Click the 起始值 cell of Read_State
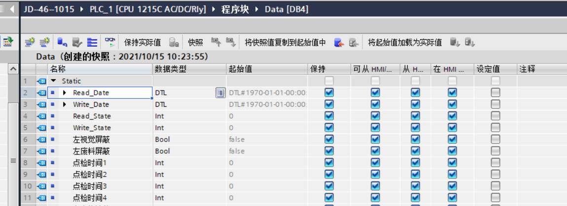This screenshot has height=206, width=567. (266, 116)
